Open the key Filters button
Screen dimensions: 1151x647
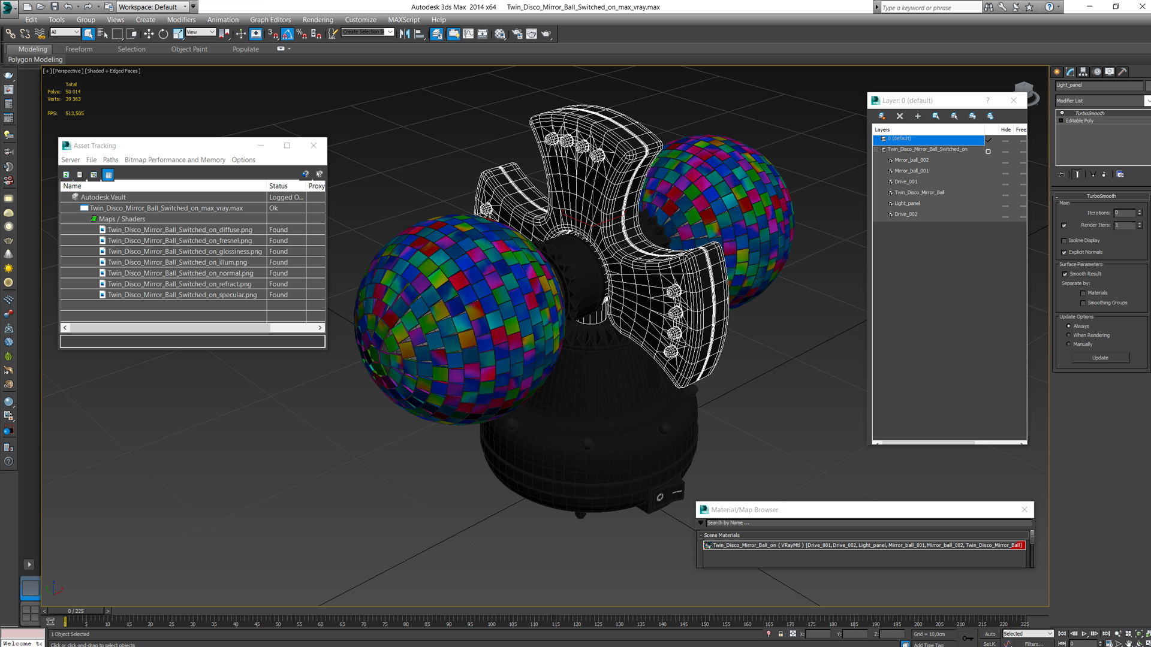coord(1034,643)
